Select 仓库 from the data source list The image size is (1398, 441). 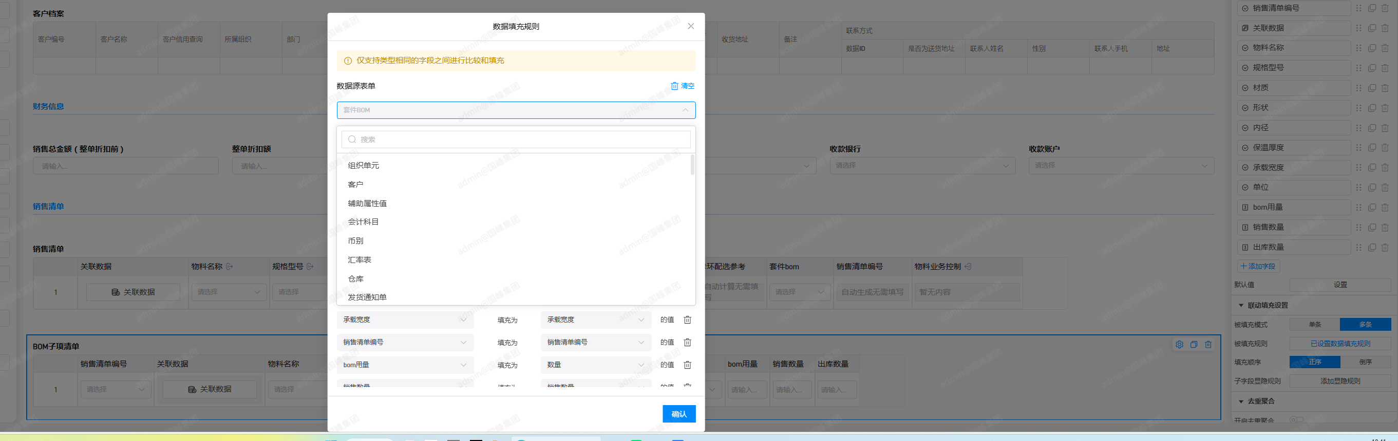tap(516, 279)
